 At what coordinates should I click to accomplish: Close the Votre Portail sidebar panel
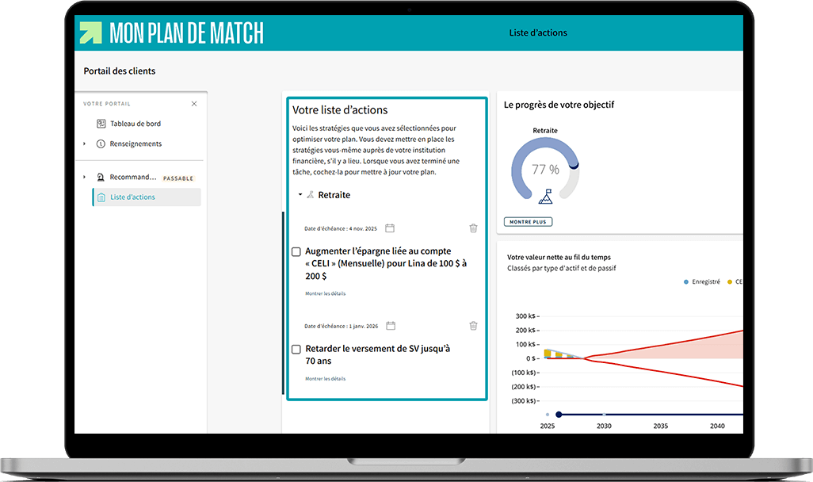tap(193, 103)
